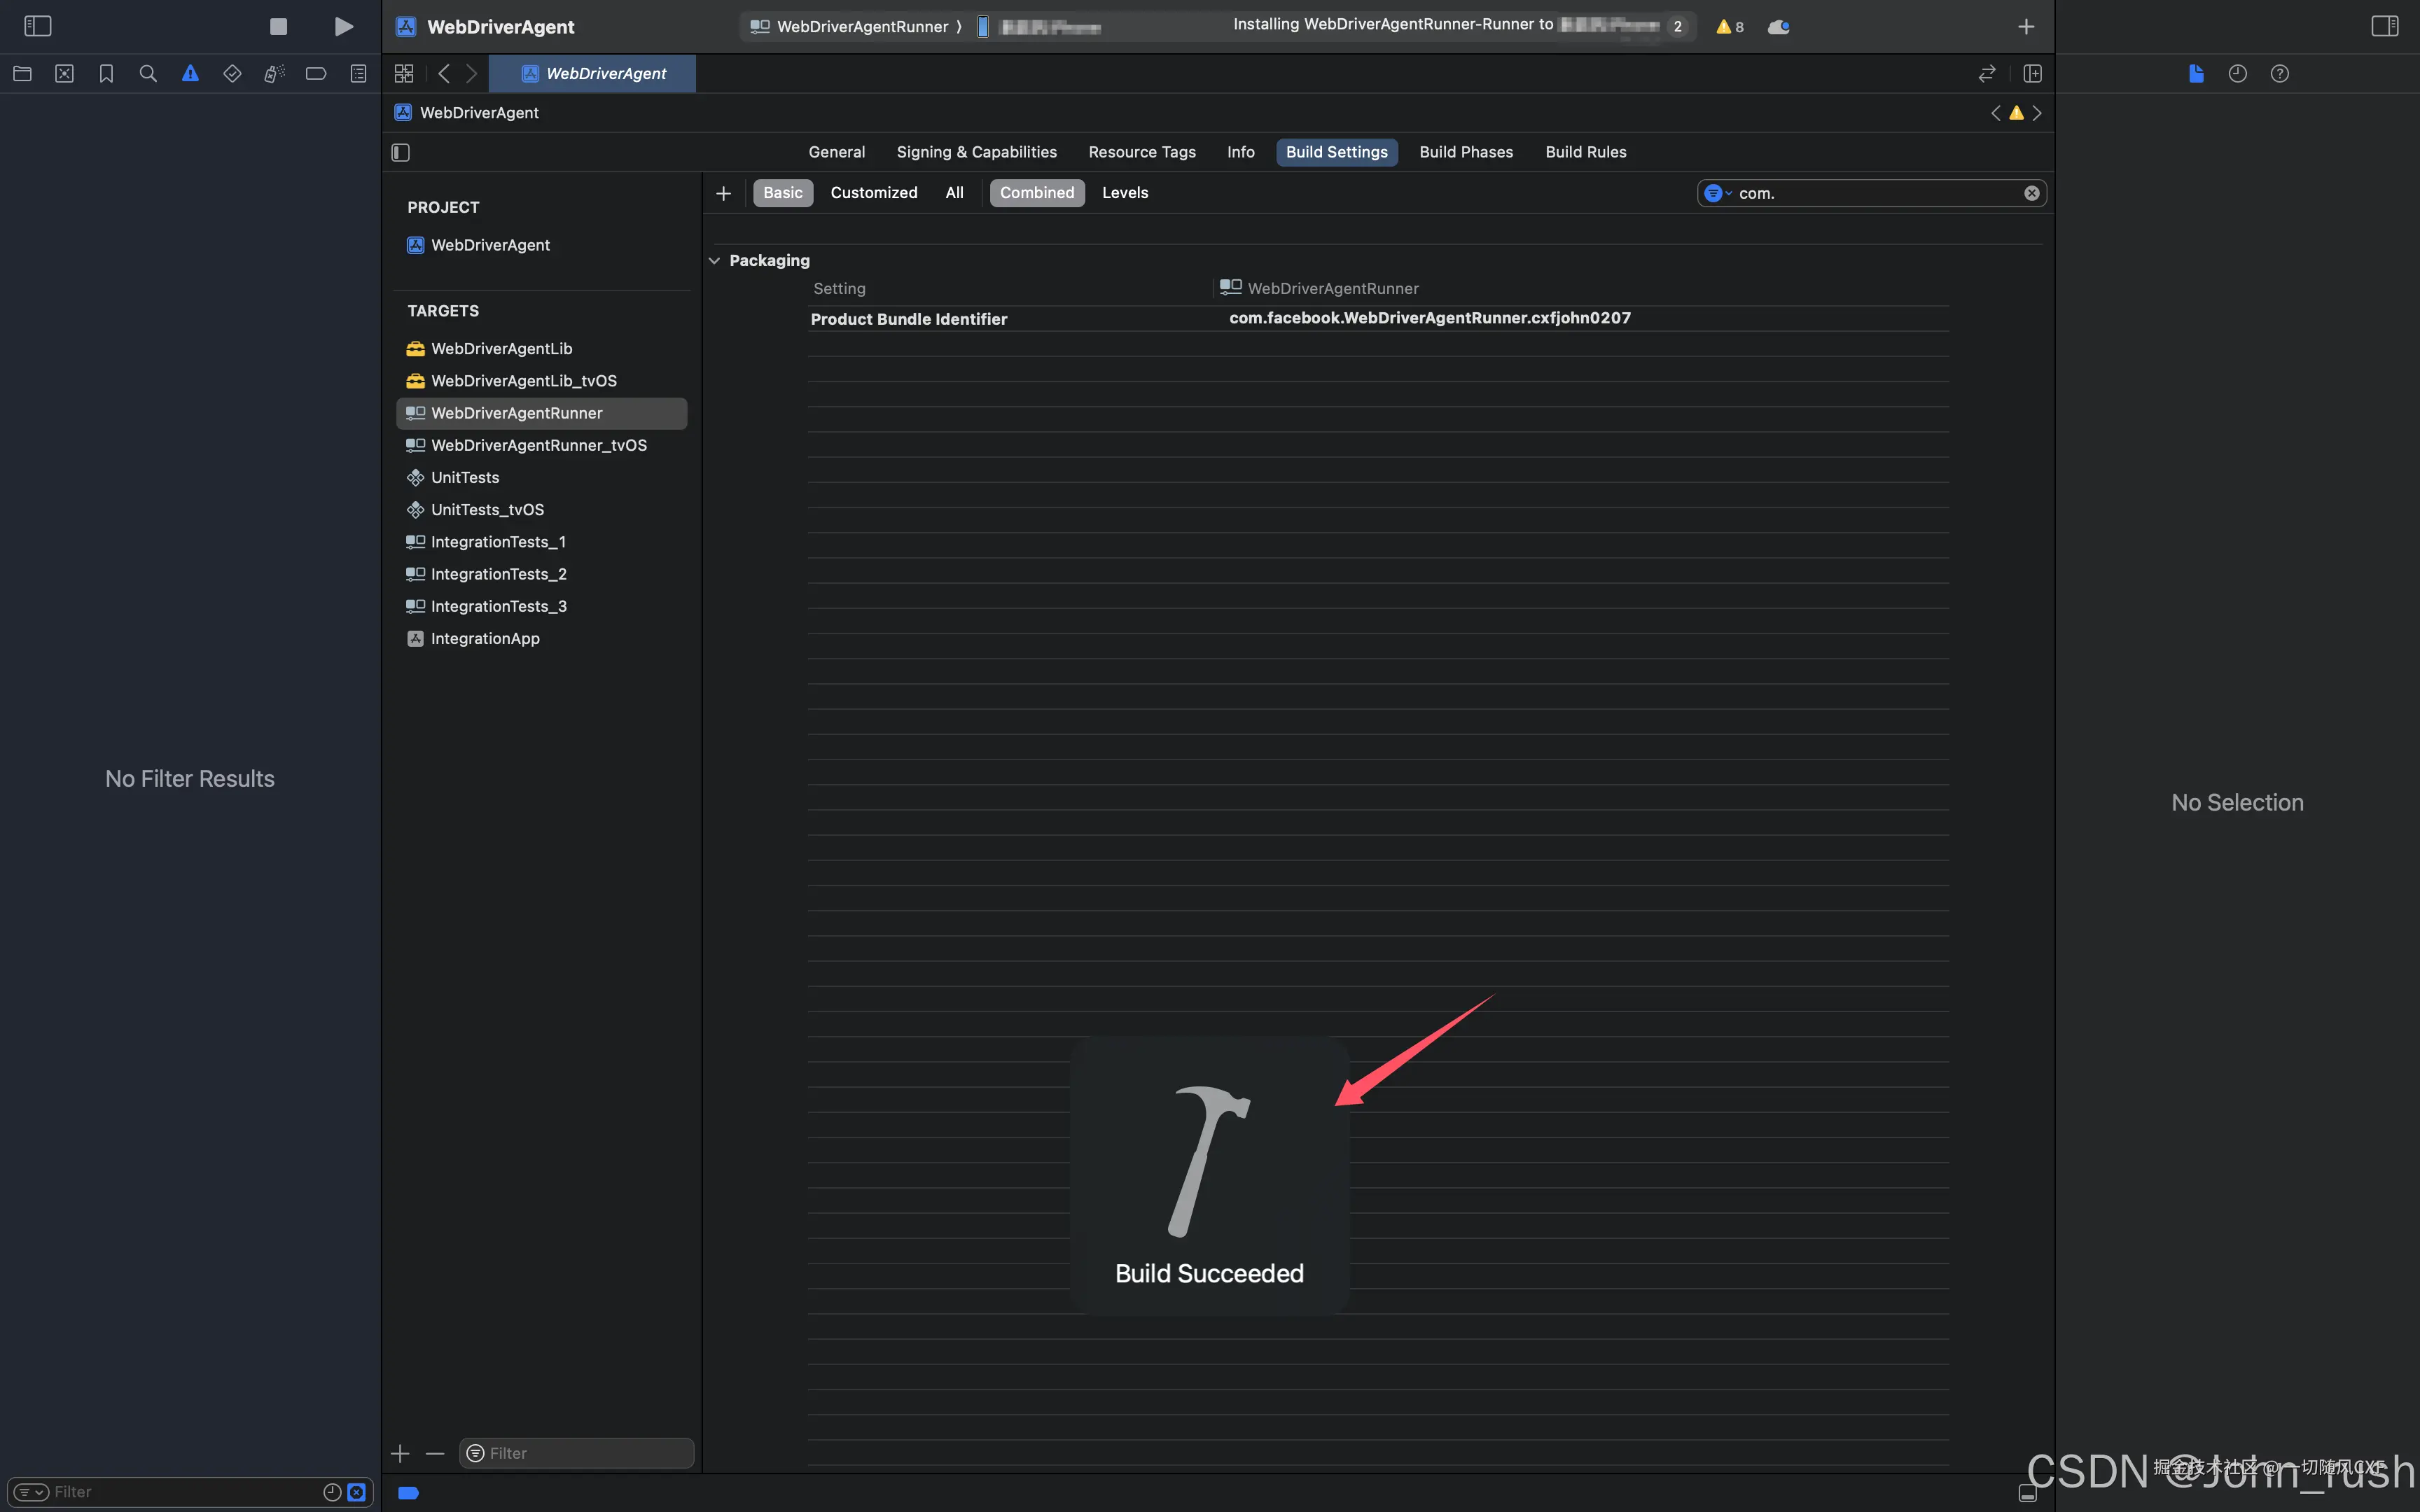The height and width of the screenshot is (1512, 2420).
Task: Hide the project and targets list
Action: point(401,153)
